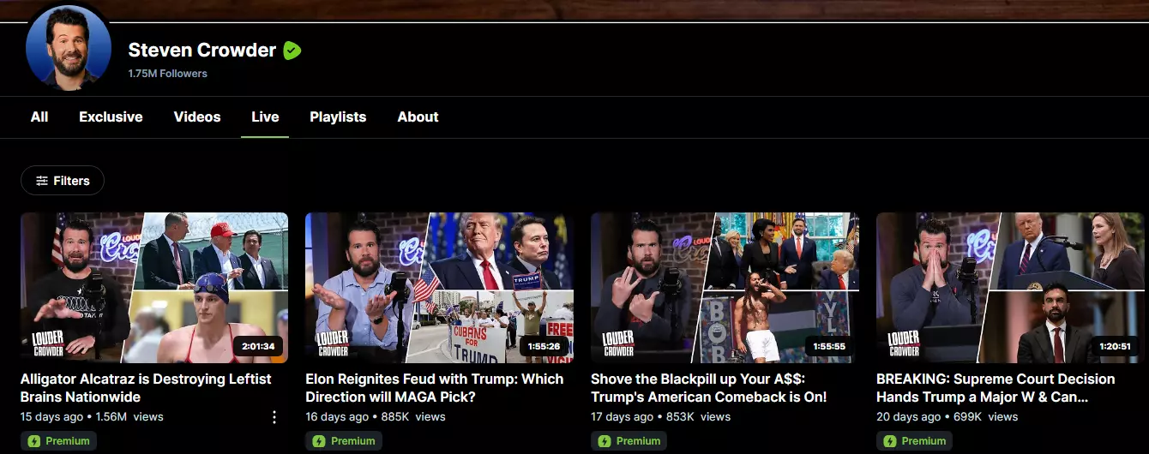Click Premium badge under Shove the Blackpill video
Viewport: 1149px width, 454px height.
tap(629, 441)
